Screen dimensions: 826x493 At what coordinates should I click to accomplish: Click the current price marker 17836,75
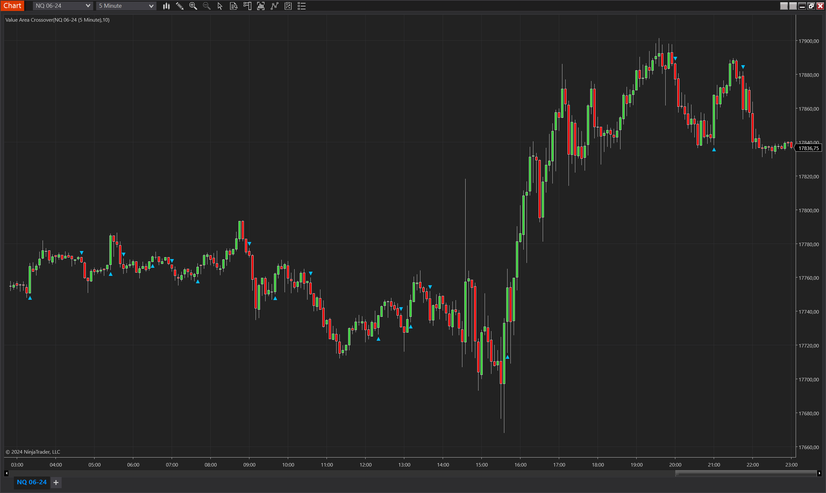[x=808, y=148]
